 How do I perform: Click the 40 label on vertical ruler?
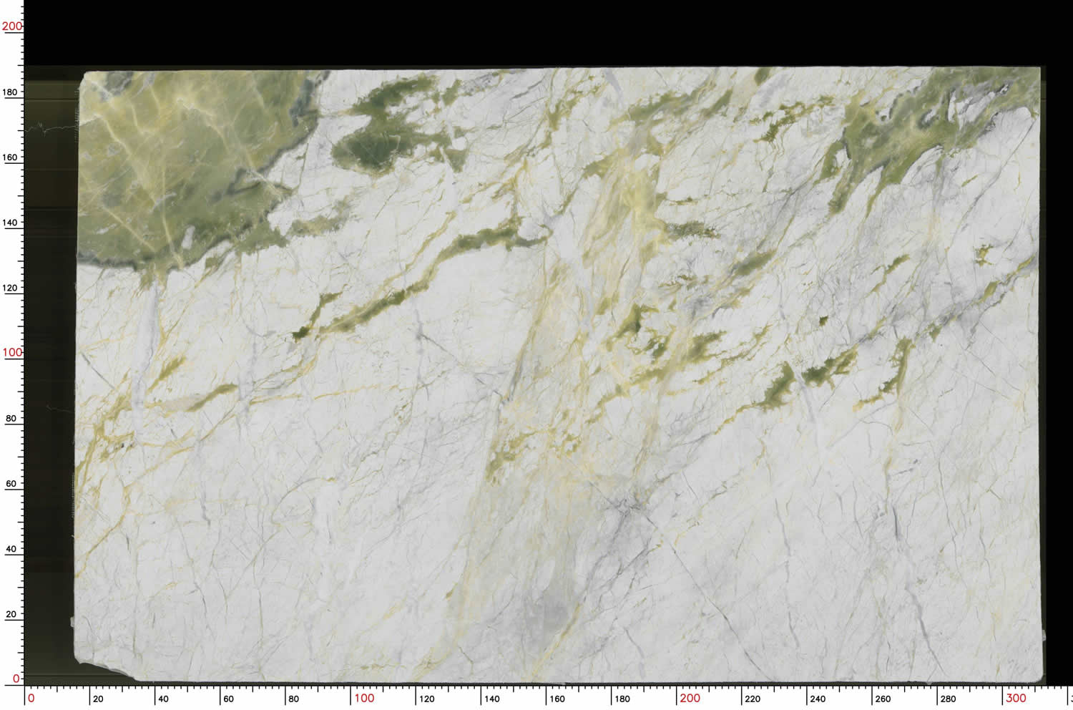tap(11, 549)
